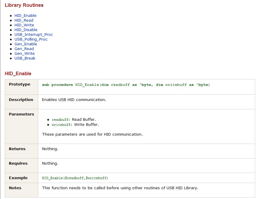Click the HID_Enable(@readbuff,@writebuff) example code

tap(75, 178)
